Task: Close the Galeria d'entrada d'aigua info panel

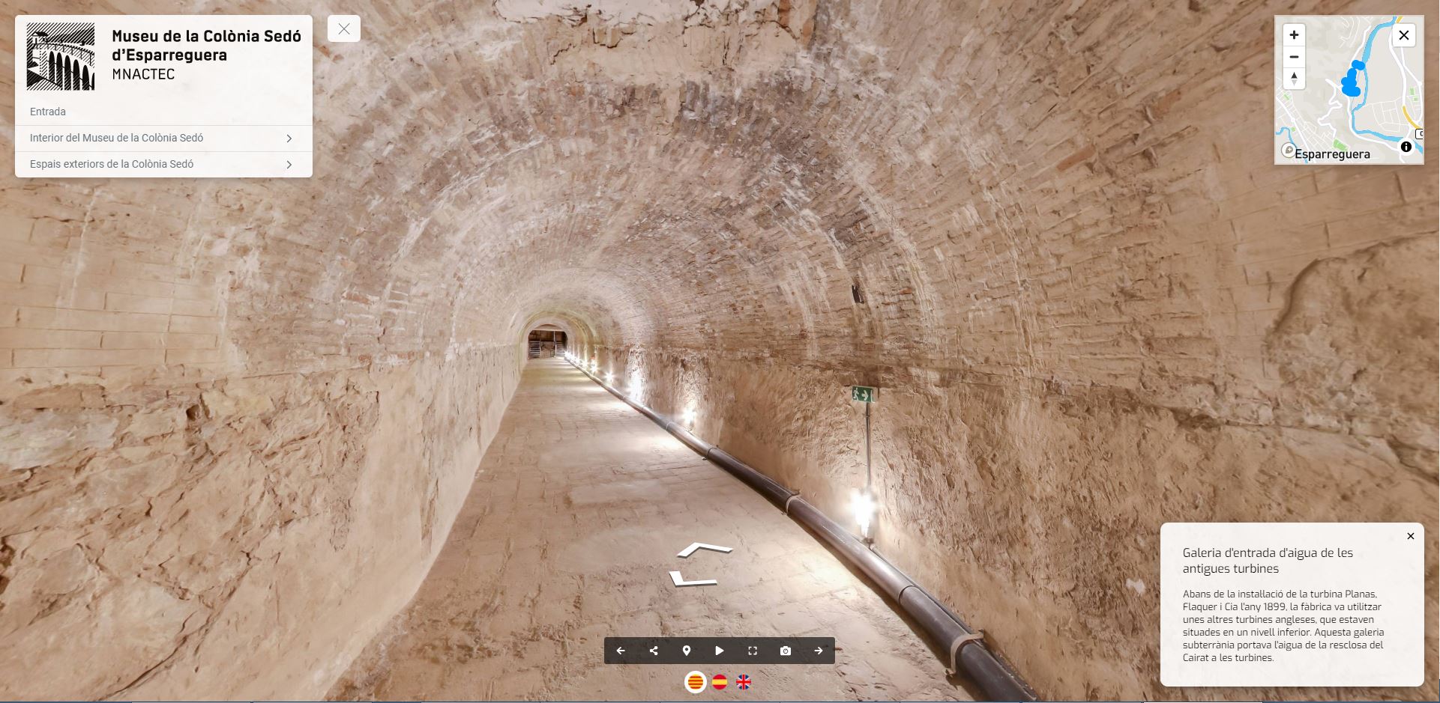Action: [x=1411, y=536]
